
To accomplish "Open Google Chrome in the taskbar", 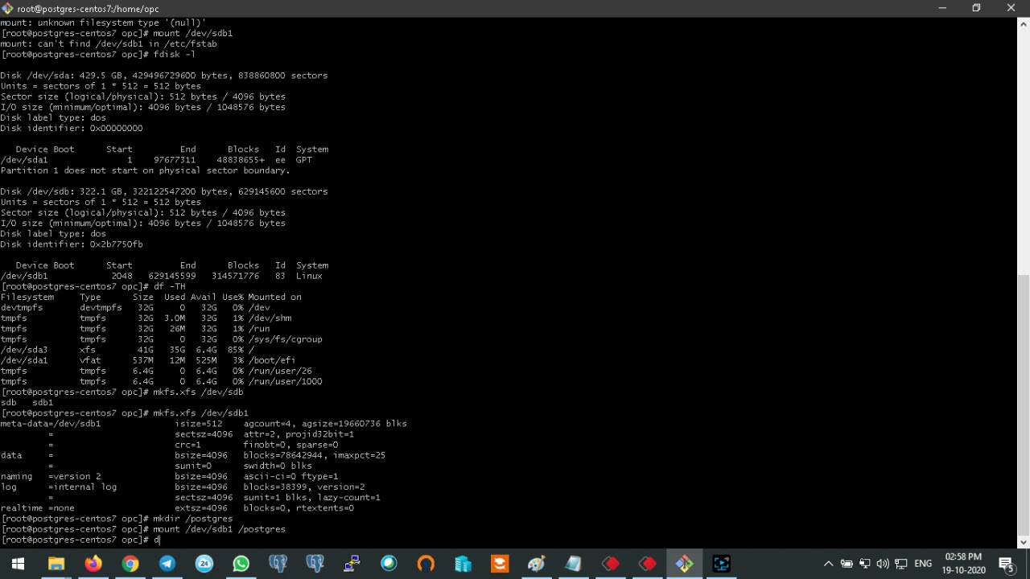I will tap(130, 564).
